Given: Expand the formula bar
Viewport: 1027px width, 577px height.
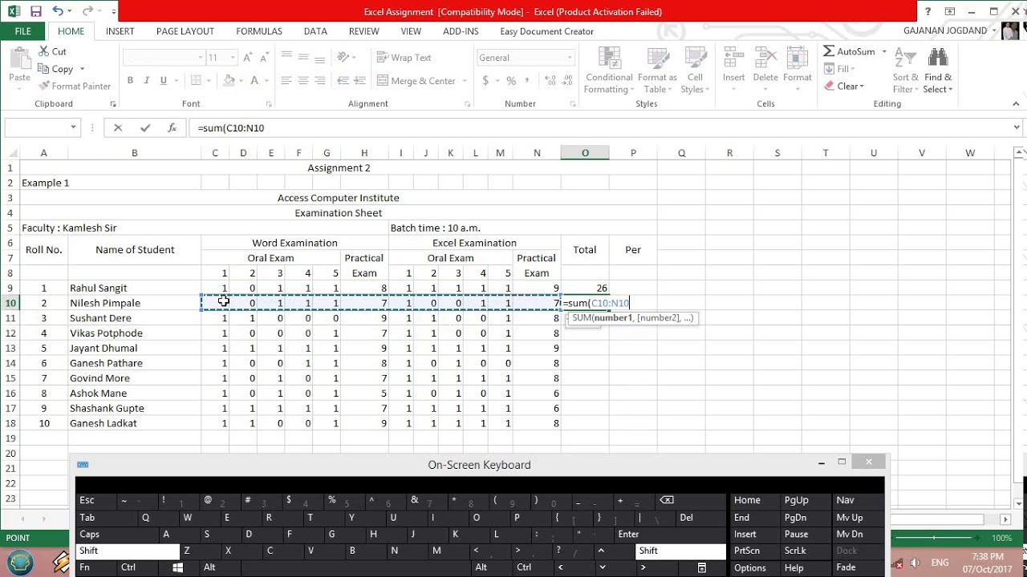Looking at the screenshot, I should tap(1017, 127).
